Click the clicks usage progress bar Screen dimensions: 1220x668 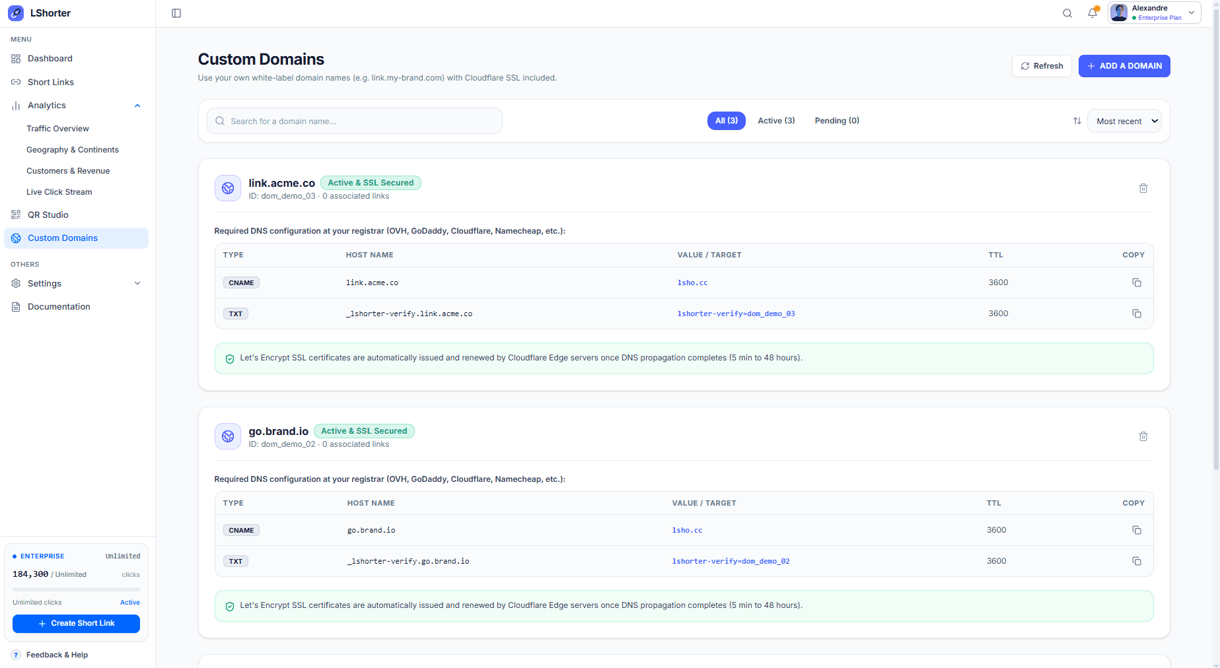tap(76, 589)
